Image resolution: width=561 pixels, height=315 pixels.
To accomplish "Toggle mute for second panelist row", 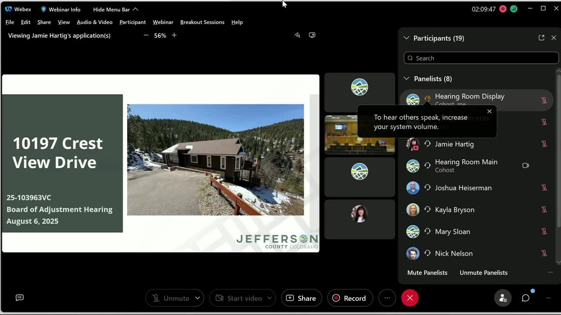I will [x=544, y=122].
